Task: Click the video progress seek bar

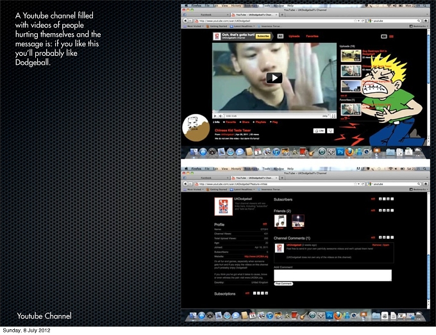Action: [x=274, y=112]
